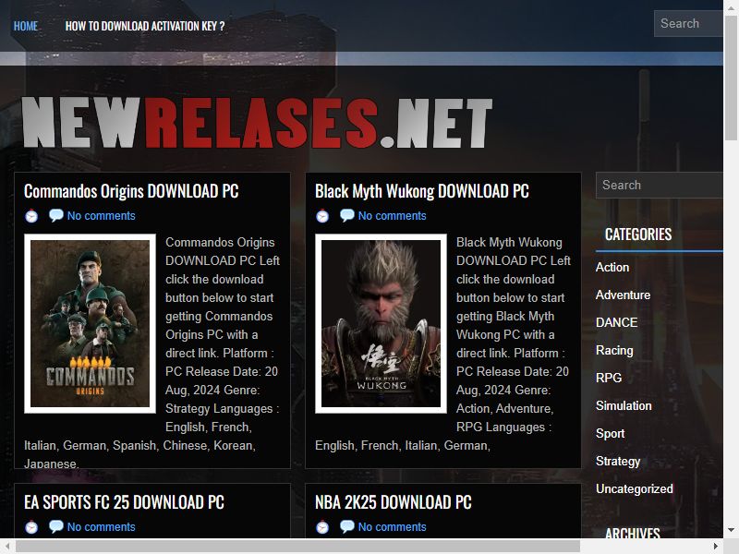Click the Black Myth Wukong cover thumbnail
This screenshot has height=554, width=739.
point(381,324)
